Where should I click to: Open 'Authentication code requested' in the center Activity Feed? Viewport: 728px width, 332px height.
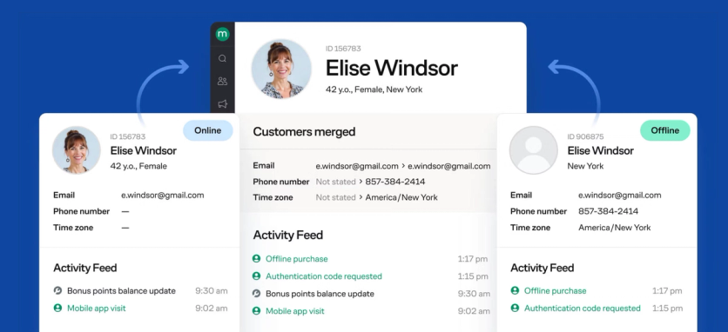[x=324, y=276]
